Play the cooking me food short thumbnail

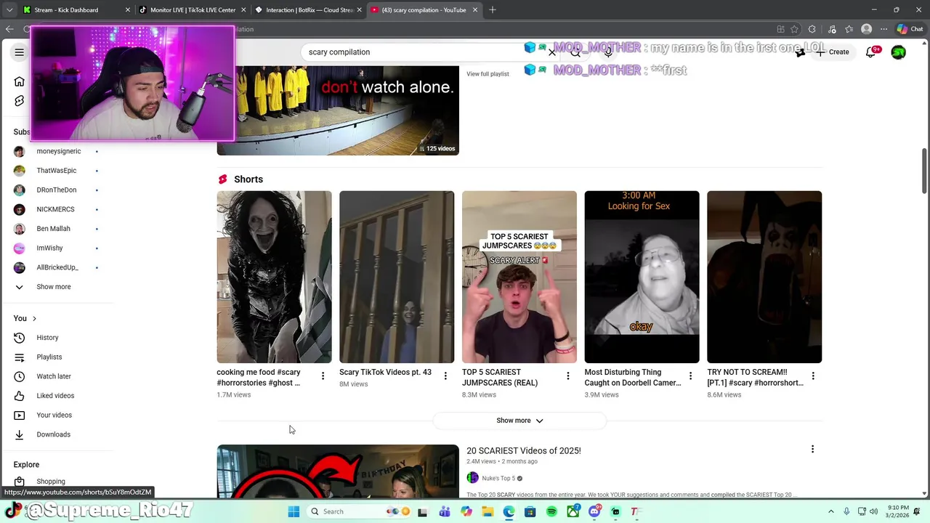click(x=274, y=277)
